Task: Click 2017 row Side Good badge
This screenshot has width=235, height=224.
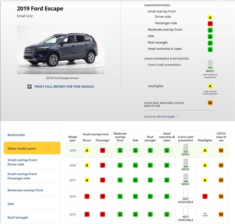Action: (x=135, y=180)
